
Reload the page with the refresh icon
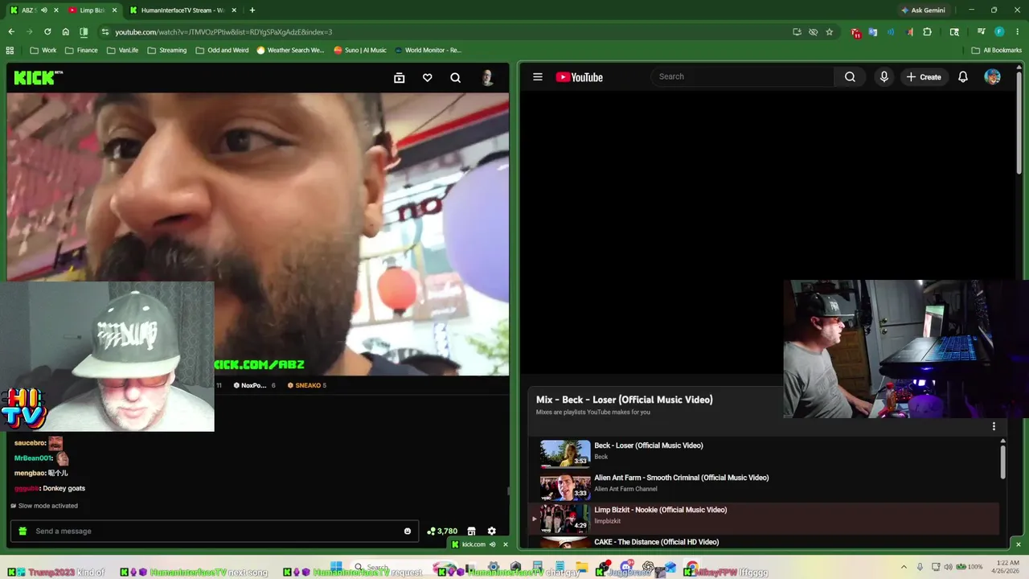[x=47, y=32]
